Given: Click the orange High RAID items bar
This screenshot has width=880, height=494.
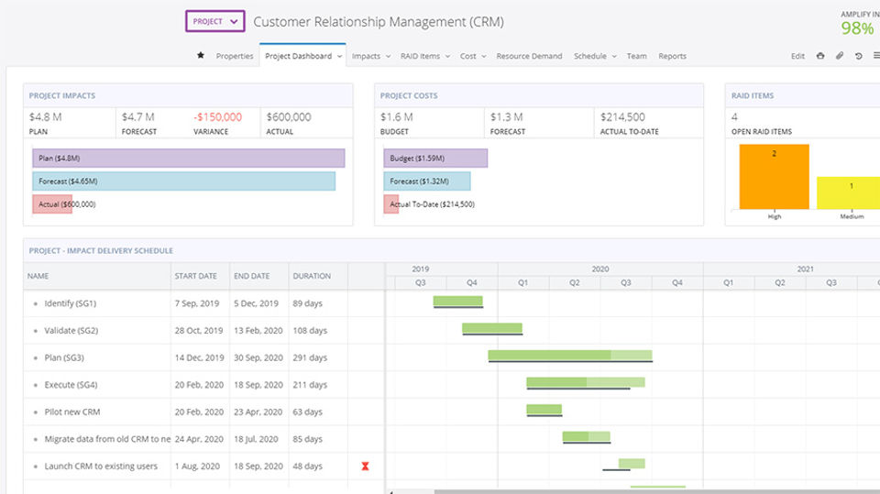Looking at the screenshot, I should 774,177.
